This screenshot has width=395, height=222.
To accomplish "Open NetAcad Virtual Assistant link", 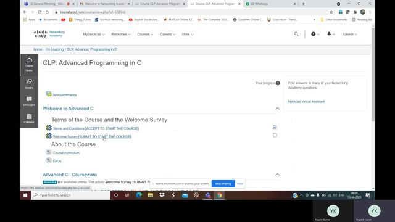I will tap(306, 101).
